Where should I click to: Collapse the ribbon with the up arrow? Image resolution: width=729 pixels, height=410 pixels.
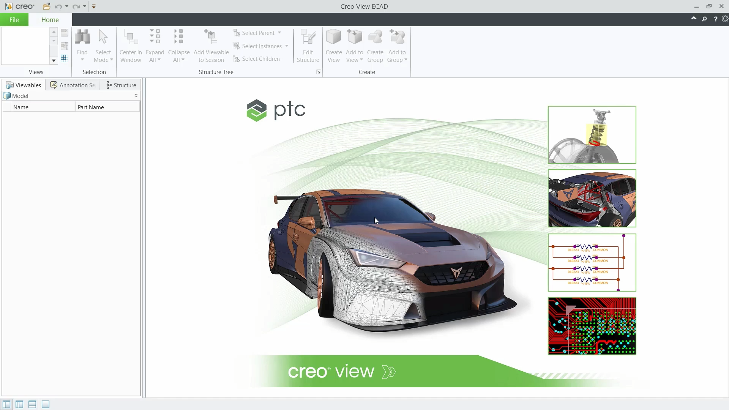694,18
